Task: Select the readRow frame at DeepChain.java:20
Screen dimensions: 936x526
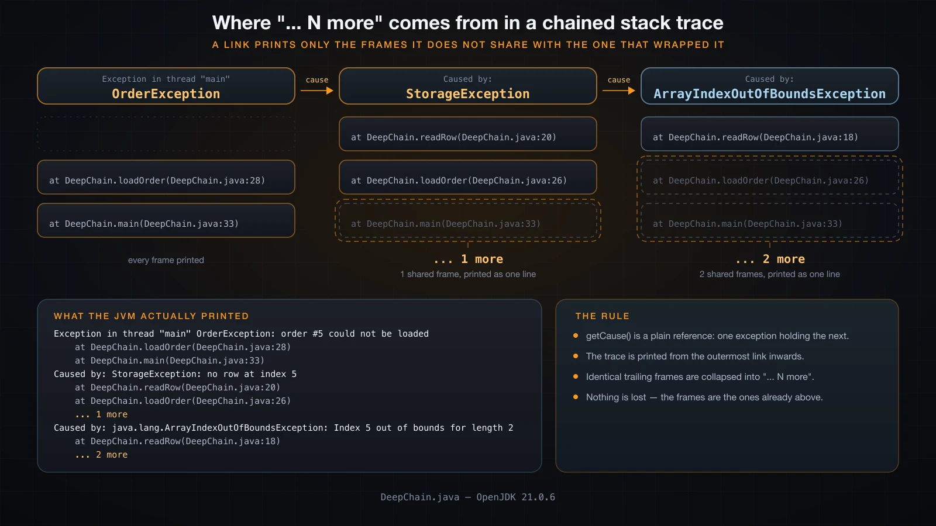Action: tap(468, 134)
